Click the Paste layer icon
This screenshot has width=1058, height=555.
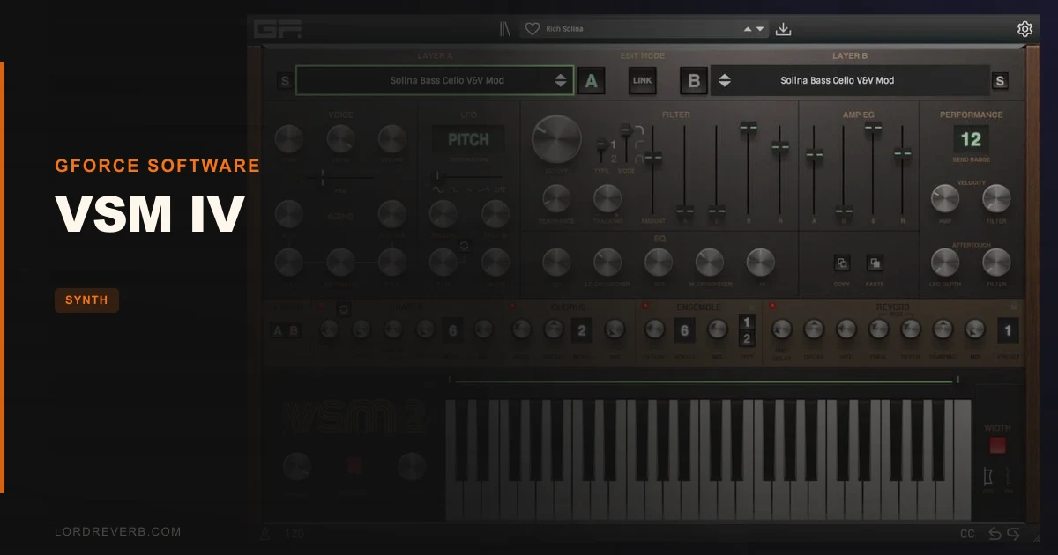coord(875,263)
